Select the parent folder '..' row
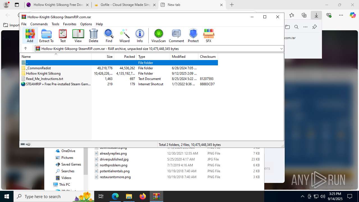The width and height of the screenshot is (359, 202). (x=119, y=63)
